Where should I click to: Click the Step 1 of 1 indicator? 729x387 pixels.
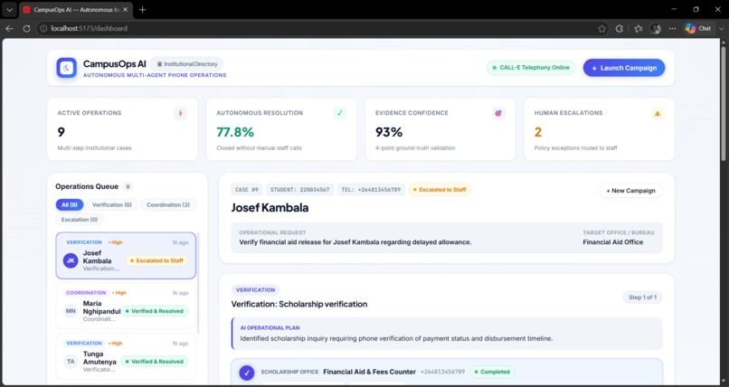(642, 297)
